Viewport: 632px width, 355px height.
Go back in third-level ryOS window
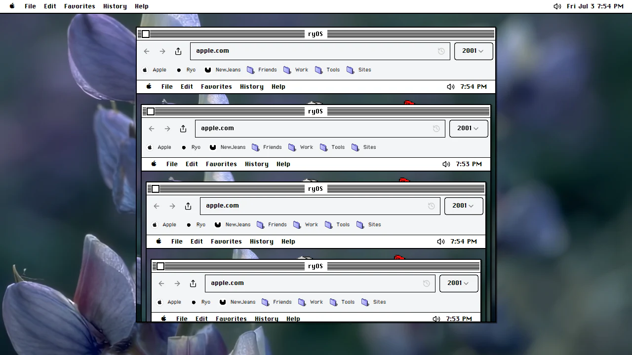157,206
